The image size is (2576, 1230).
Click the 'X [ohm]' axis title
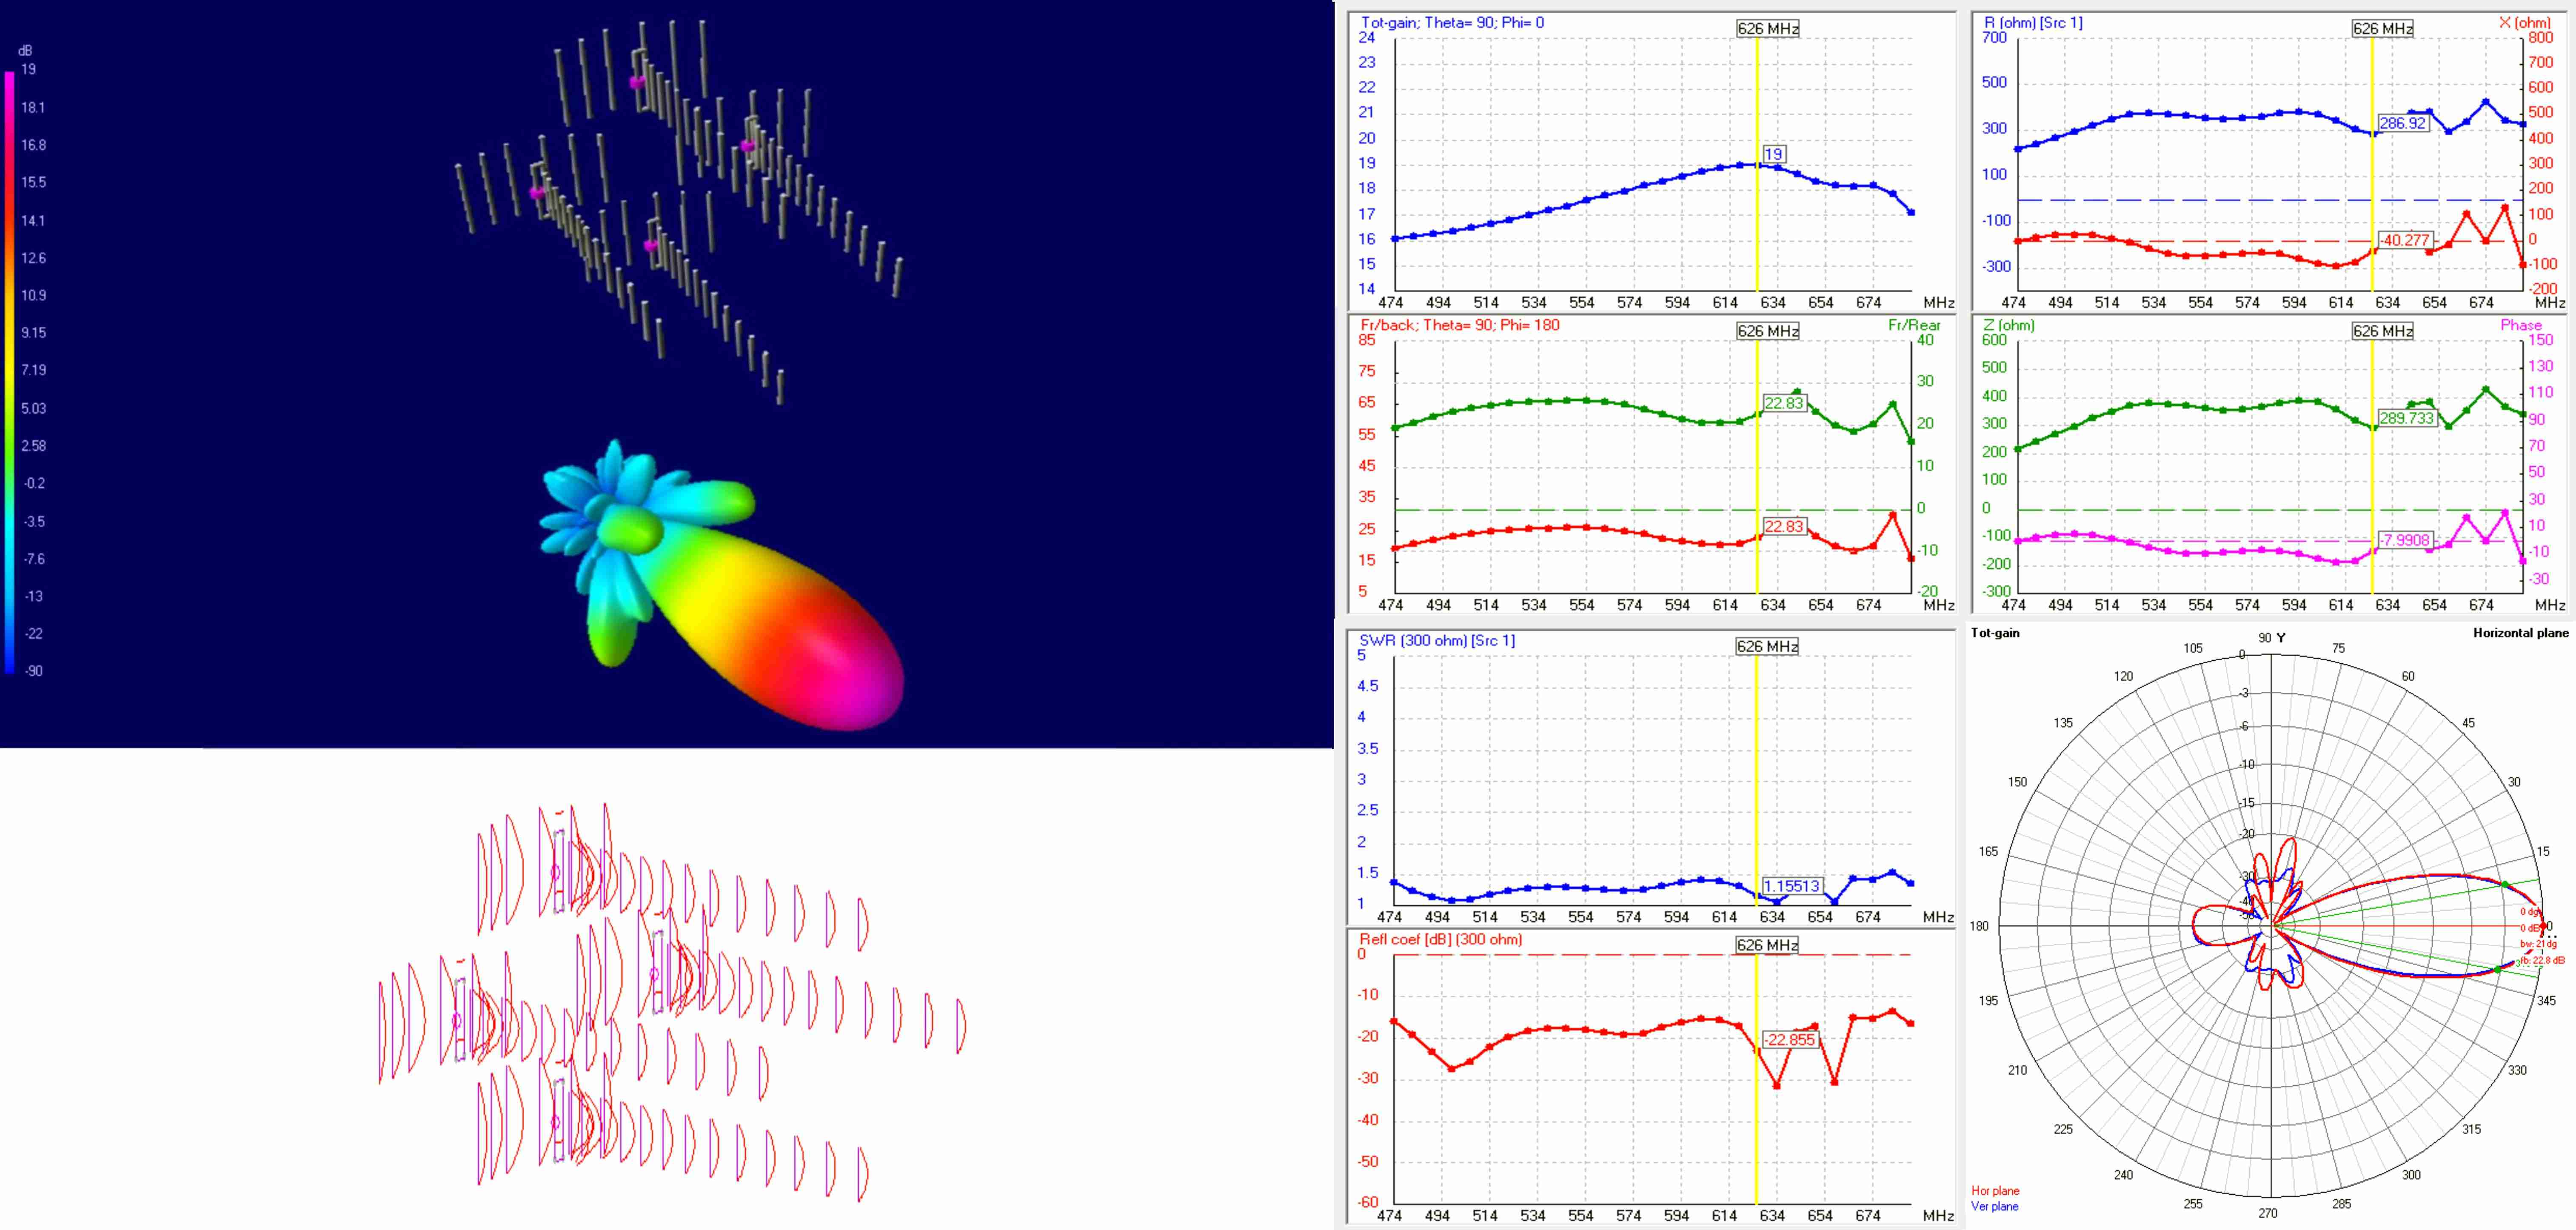[x=2524, y=22]
